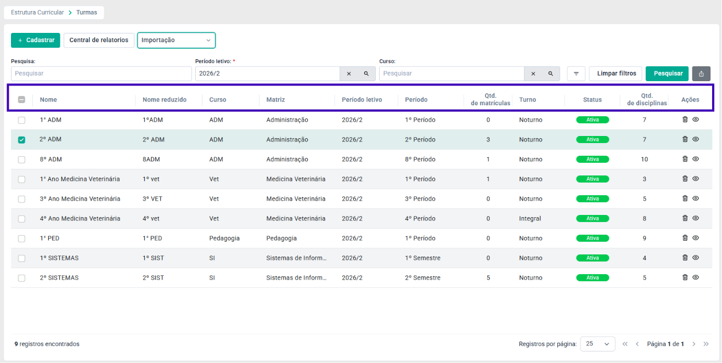Open the Importação dropdown

point(176,40)
